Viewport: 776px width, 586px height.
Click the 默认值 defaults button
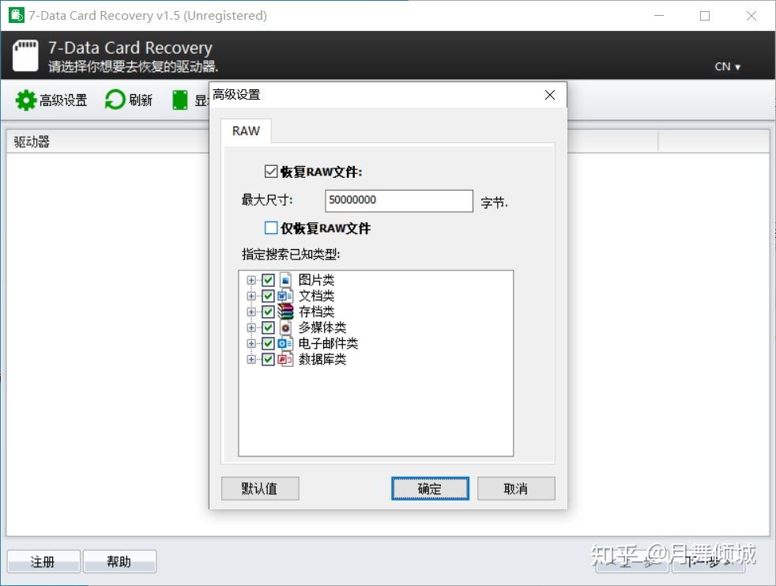click(260, 489)
